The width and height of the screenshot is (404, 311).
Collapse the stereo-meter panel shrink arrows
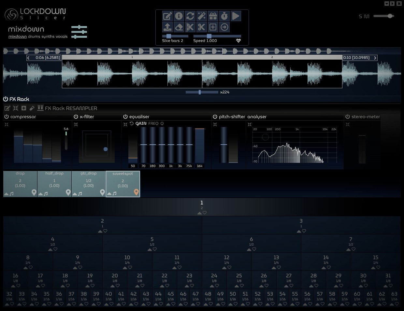point(348,124)
